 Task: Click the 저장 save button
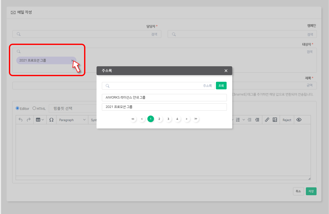[311, 191]
